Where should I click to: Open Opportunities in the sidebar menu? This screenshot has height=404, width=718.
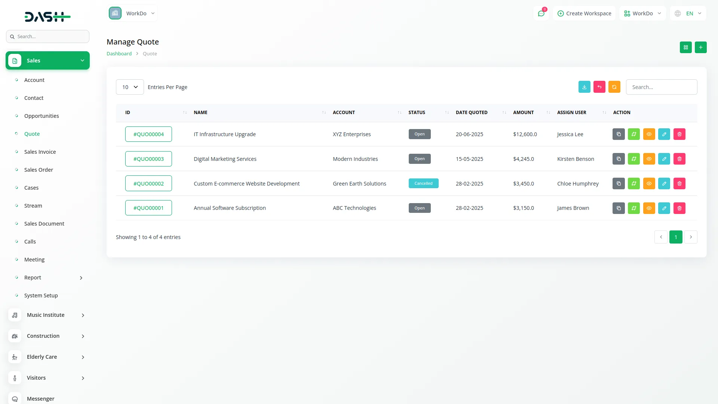(42, 116)
